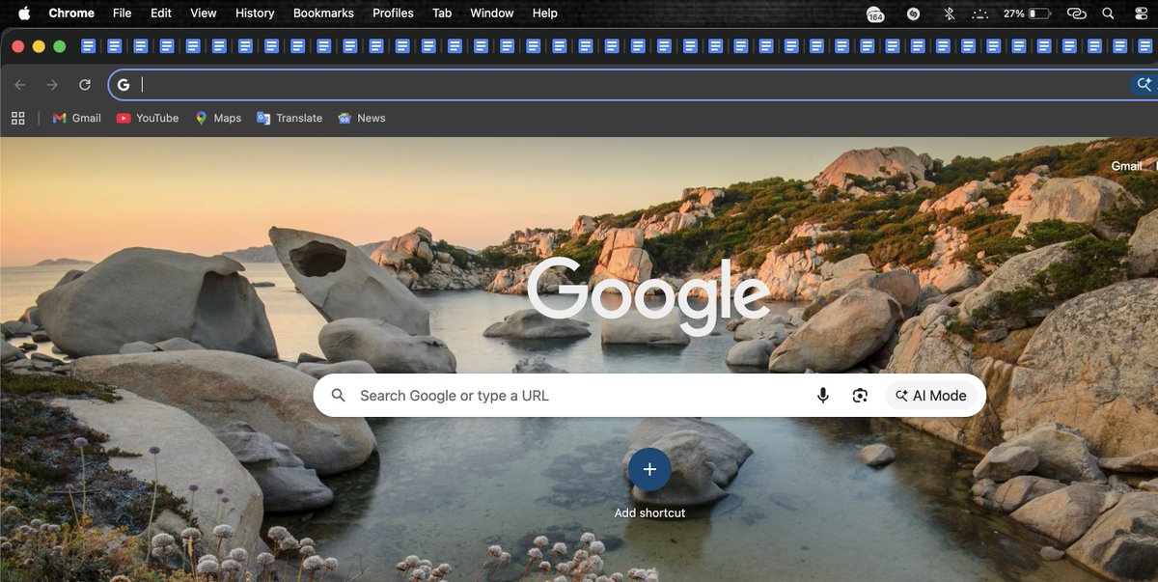Click the Forward navigation arrow
Image resolution: width=1158 pixels, height=582 pixels.
coord(52,85)
